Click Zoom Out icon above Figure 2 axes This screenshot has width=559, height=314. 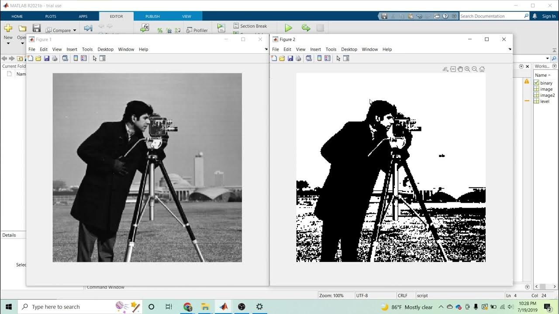(x=475, y=69)
